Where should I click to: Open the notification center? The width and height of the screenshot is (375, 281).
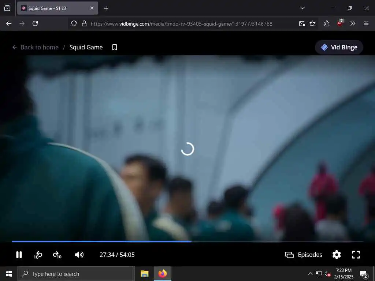pos(364,274)
